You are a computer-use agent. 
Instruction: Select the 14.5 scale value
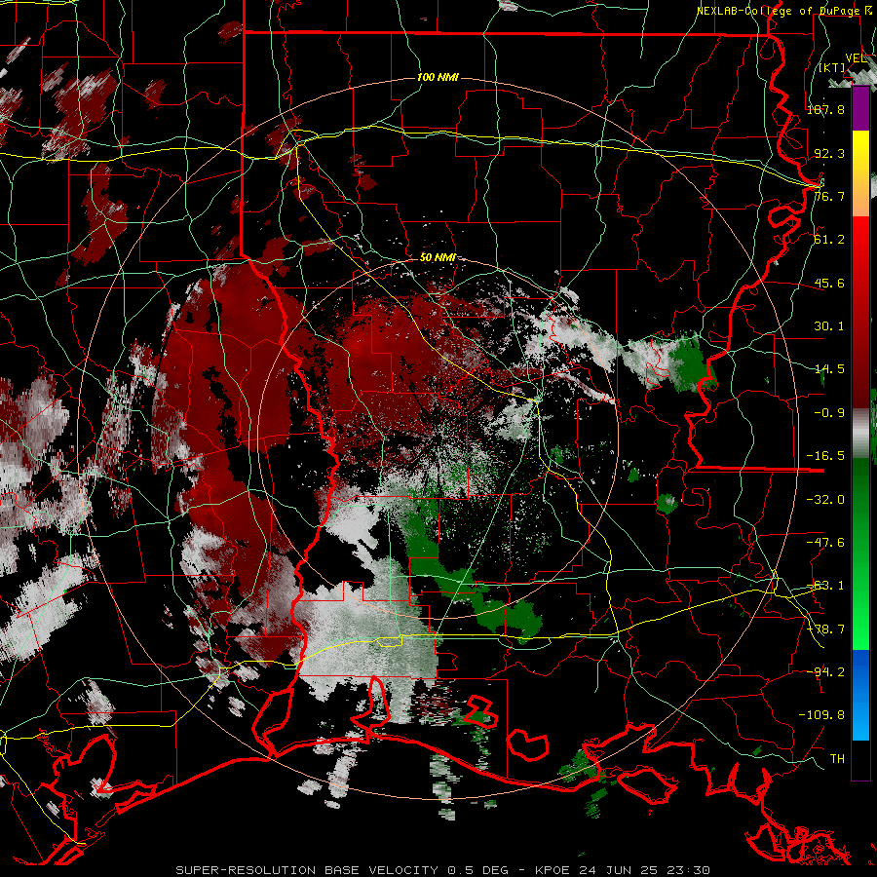click(x=829, y=369)
